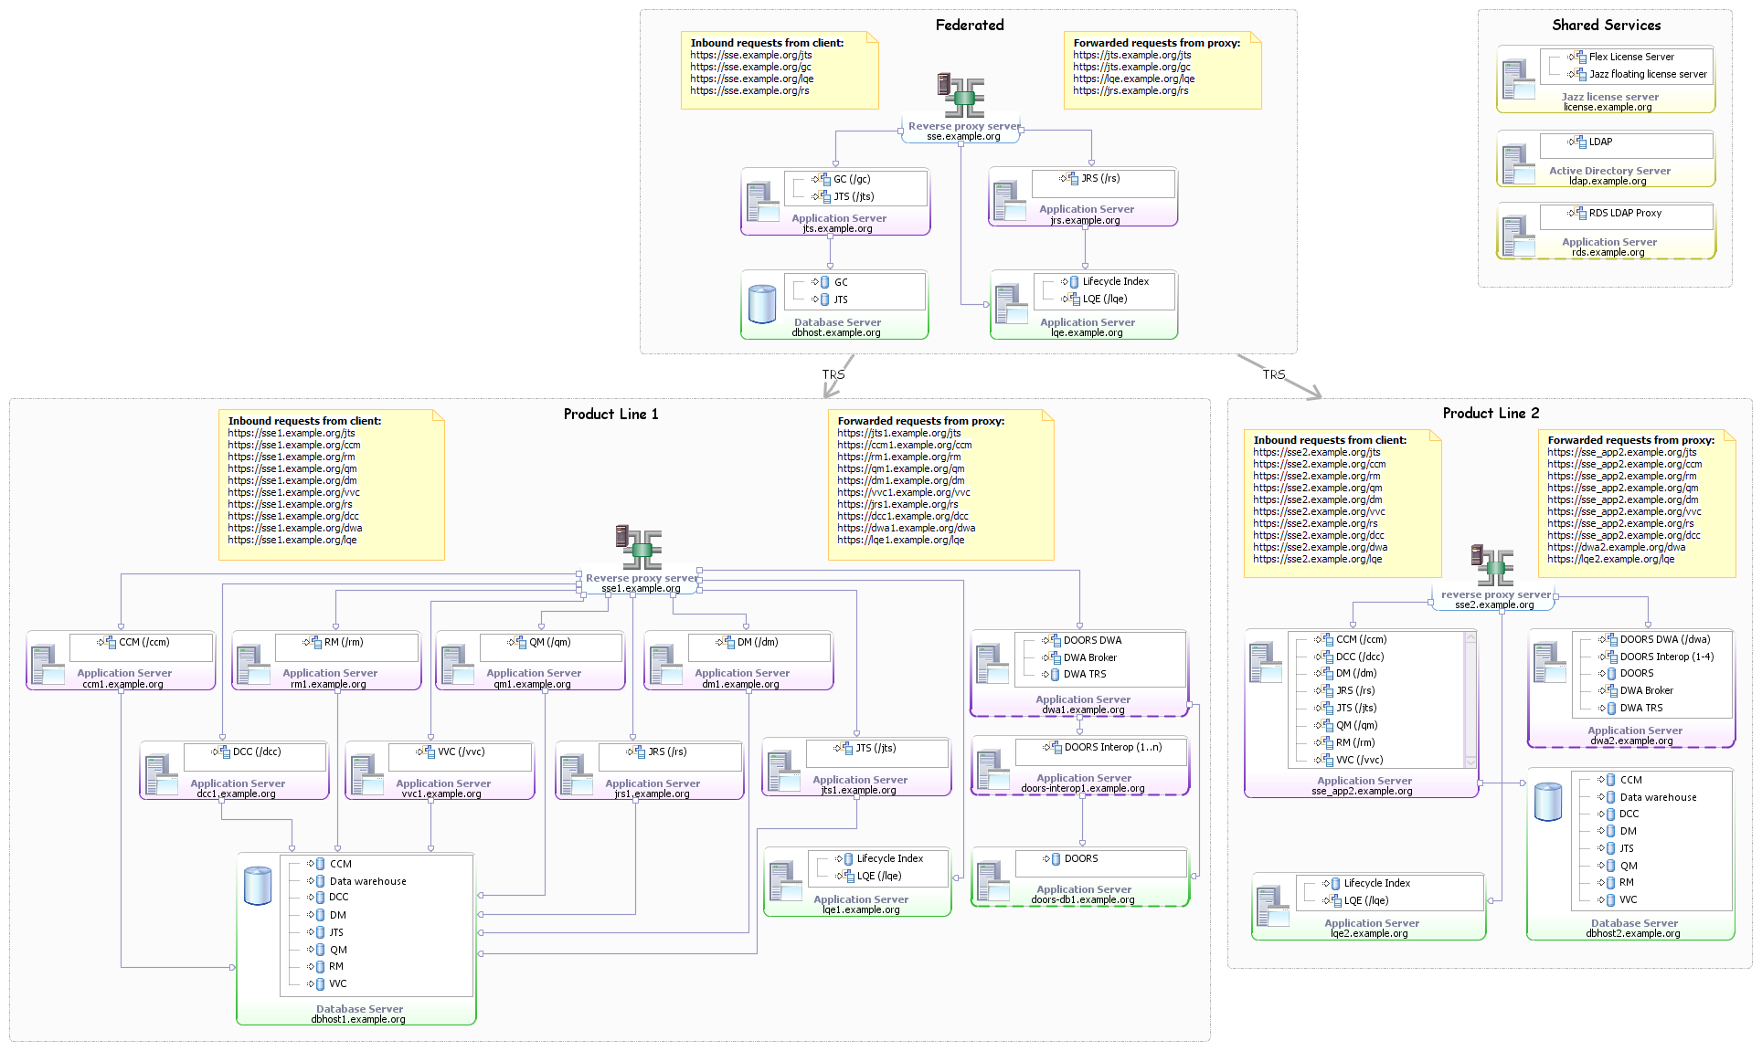Select the rds.example.org server icon

click(1518, 236)
